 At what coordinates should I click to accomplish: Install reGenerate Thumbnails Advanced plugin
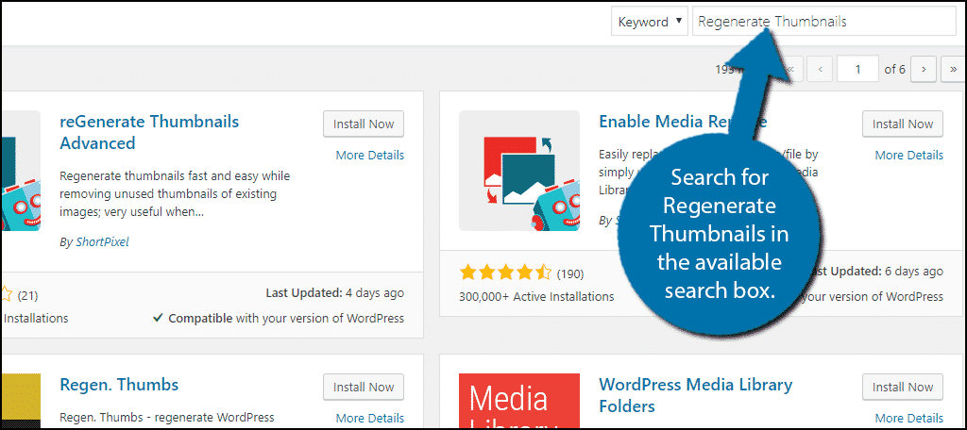(x=364, y=124)
